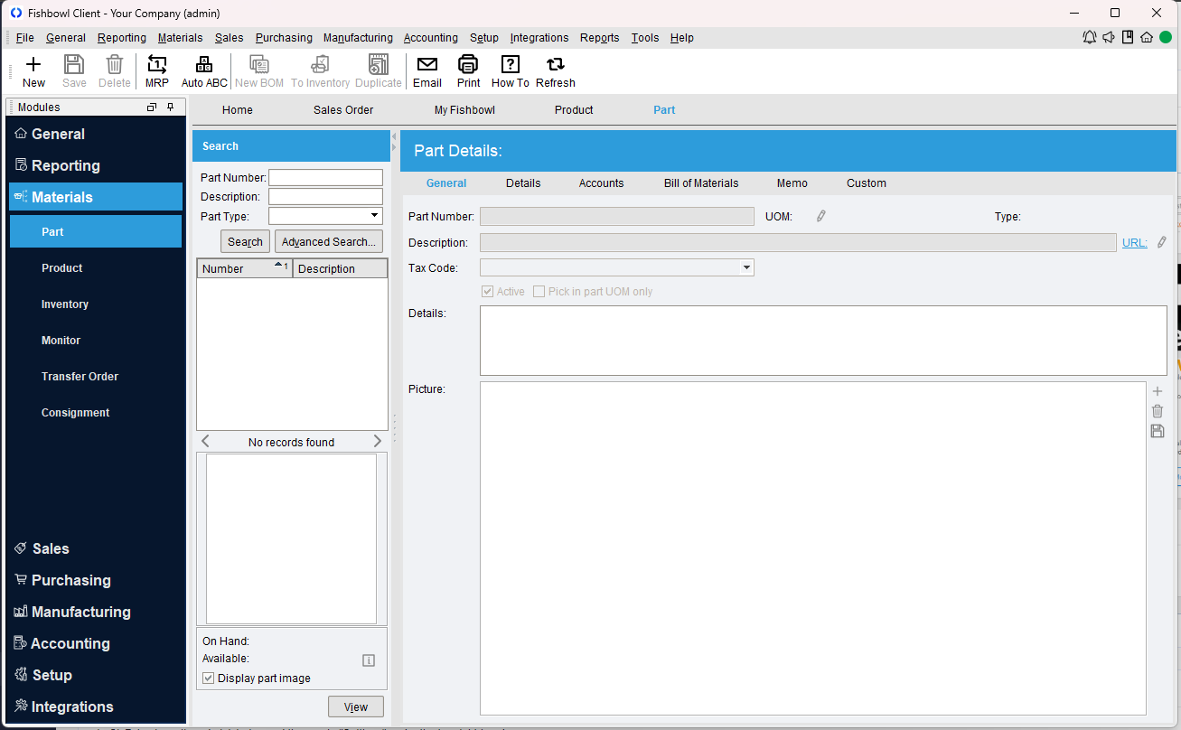Click the megaphone announcements icon
This screenshot has width=1181, height=730.
pyautogui.click(x=1109, y=37)
